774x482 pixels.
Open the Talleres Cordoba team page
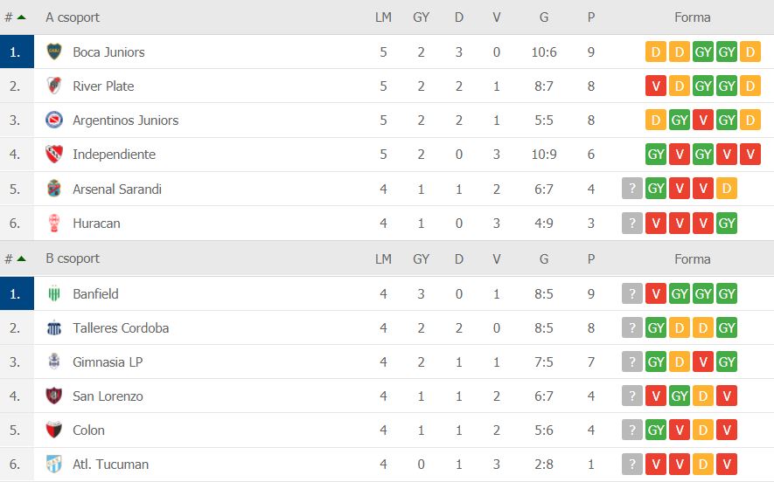pos(121,328)
